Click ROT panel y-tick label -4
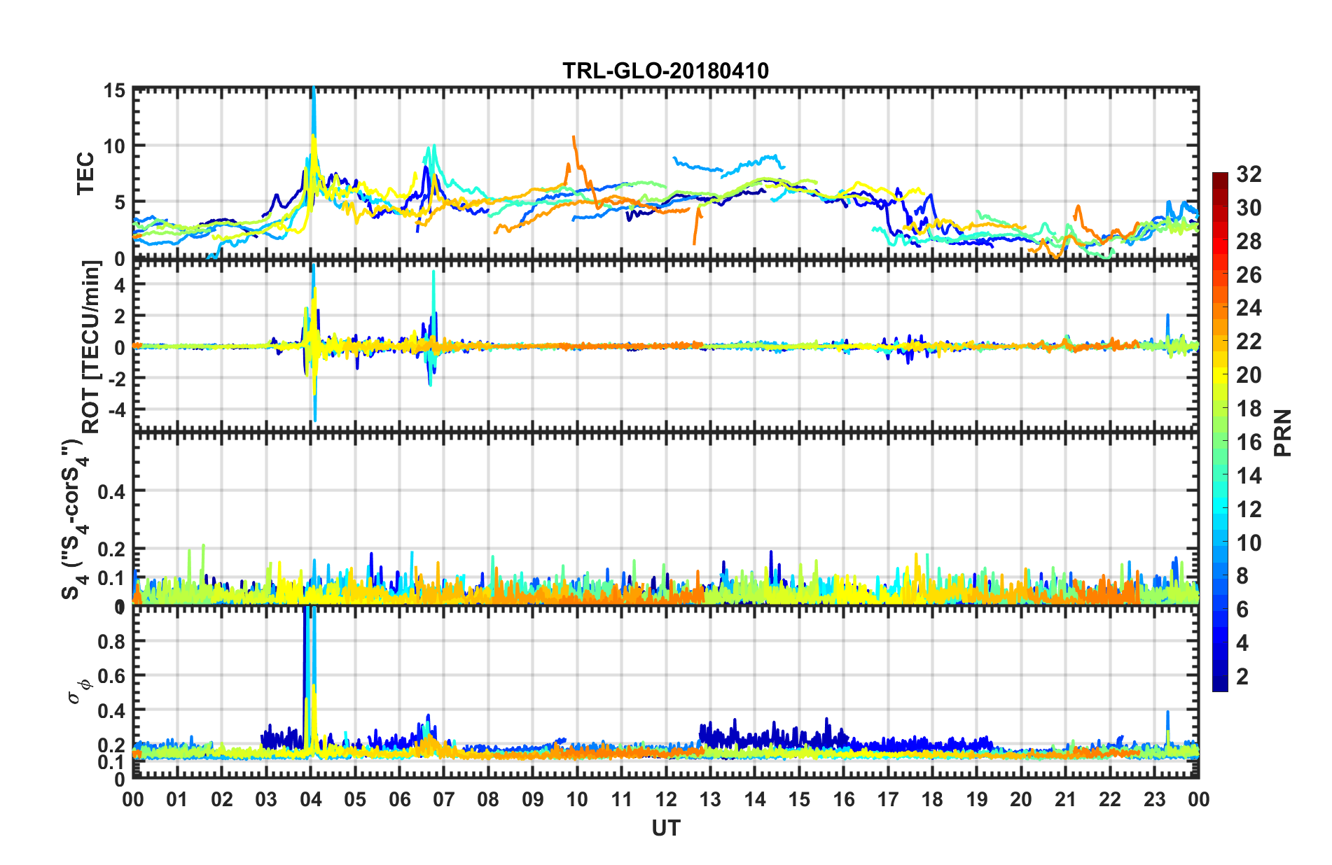1332x865 pixels. pos(118,409)
